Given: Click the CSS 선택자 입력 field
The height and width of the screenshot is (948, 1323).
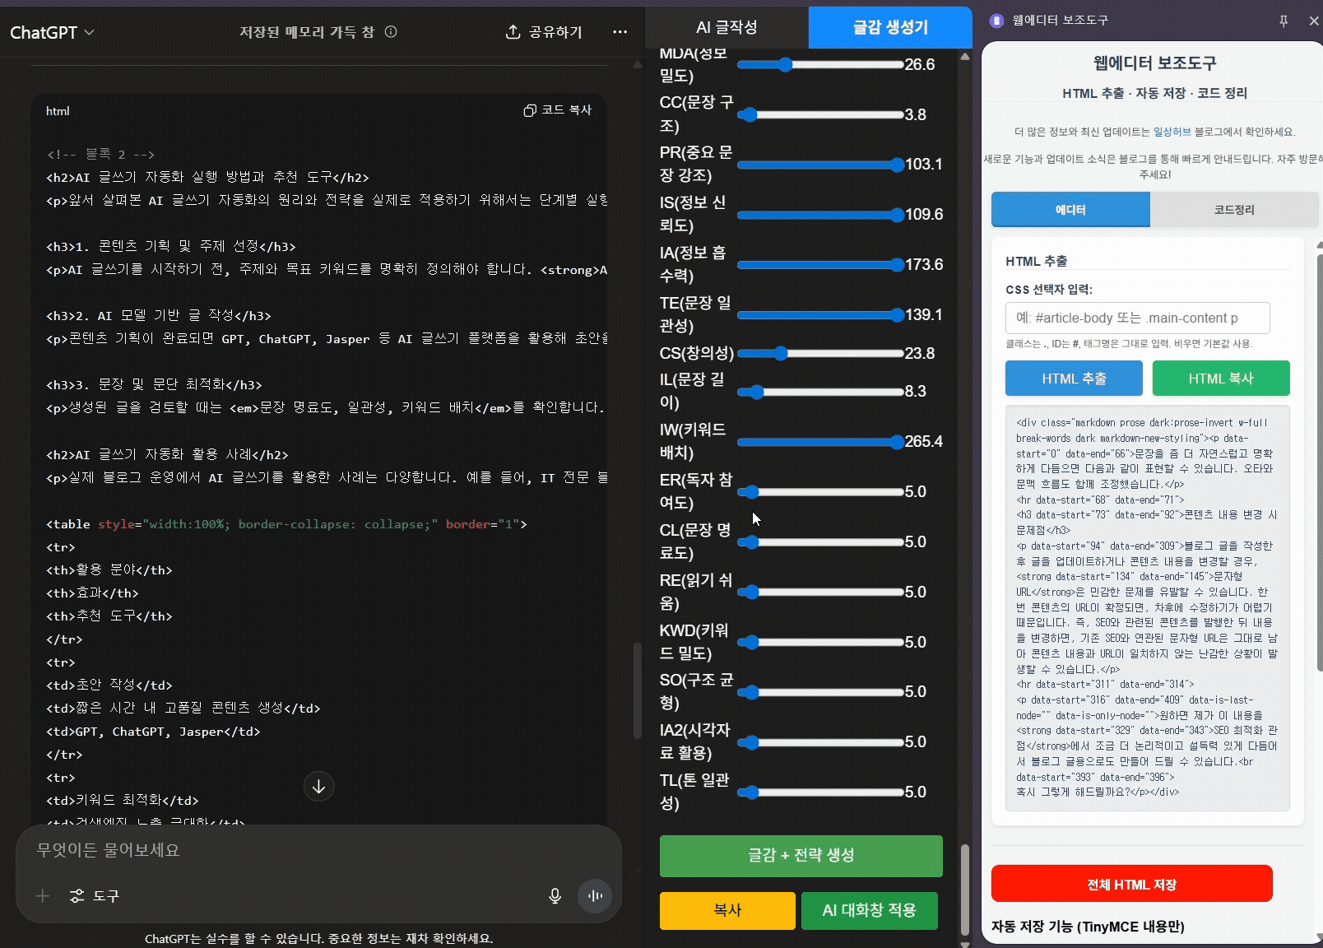Looking at the screenshot, I should [x=1137, y=318].
